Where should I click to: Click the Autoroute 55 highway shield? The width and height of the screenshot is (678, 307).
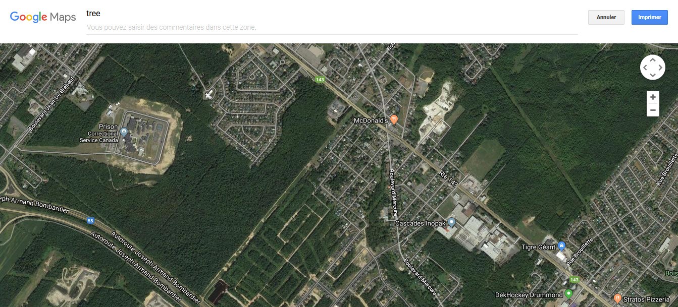click(x=90, y=220)
